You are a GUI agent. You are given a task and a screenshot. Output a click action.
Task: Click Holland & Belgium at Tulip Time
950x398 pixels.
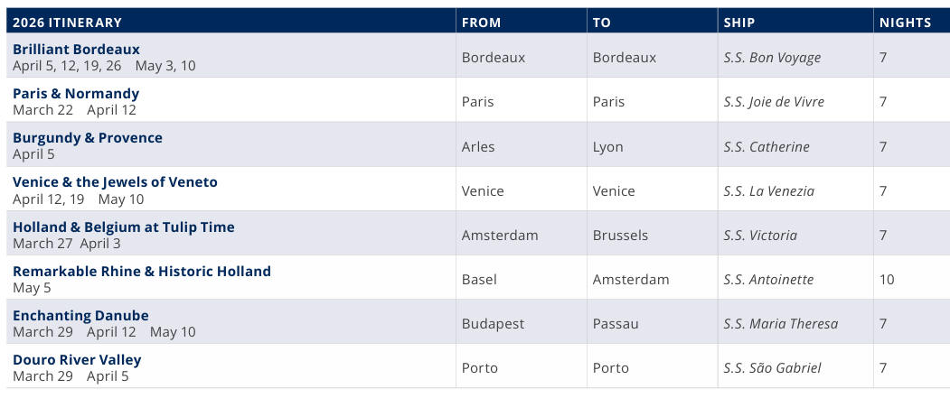coord(124,227)
